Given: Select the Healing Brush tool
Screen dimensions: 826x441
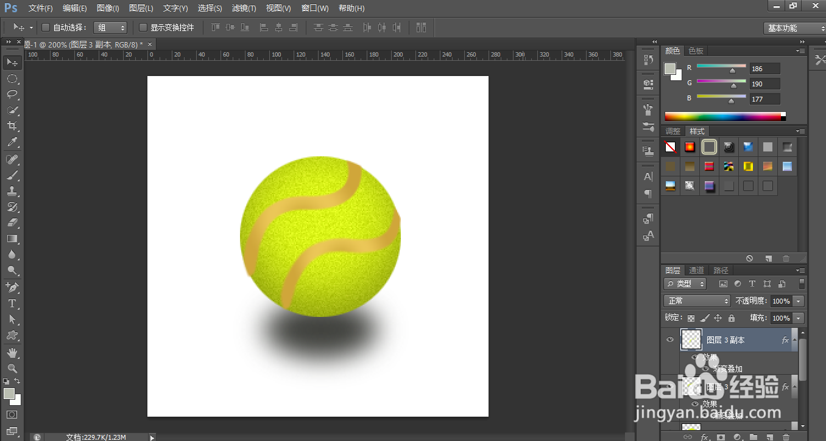Looking at the screenshot, I should click(x=12, y=159).
